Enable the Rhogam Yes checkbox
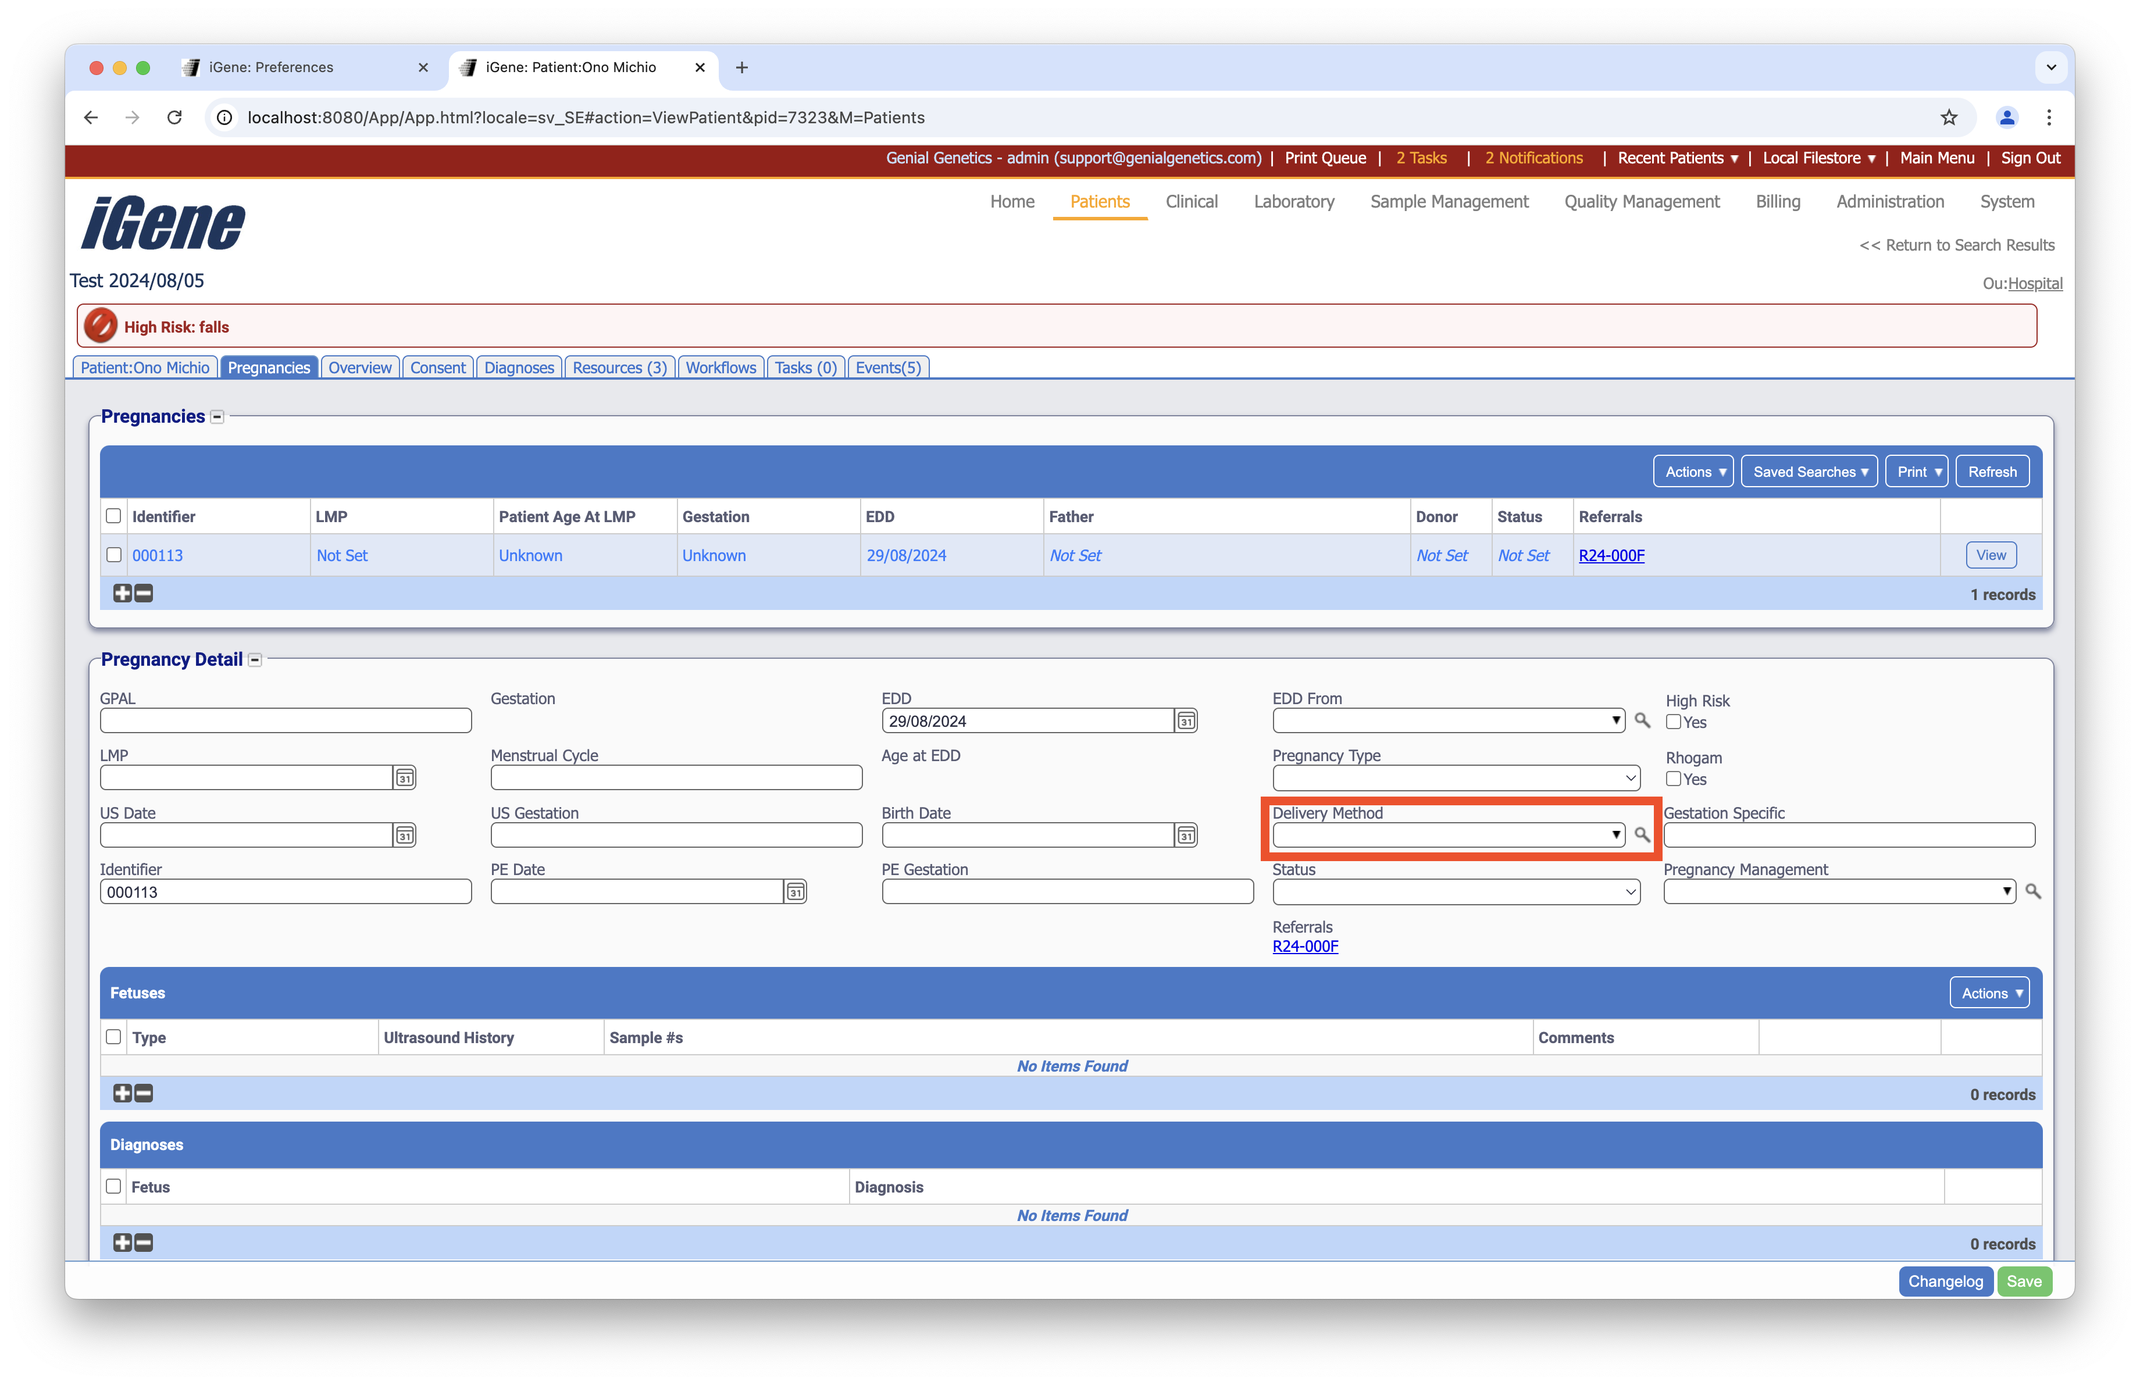Image resolution: width=2140 pixels, height=1385 pixels. [1674, 779]
